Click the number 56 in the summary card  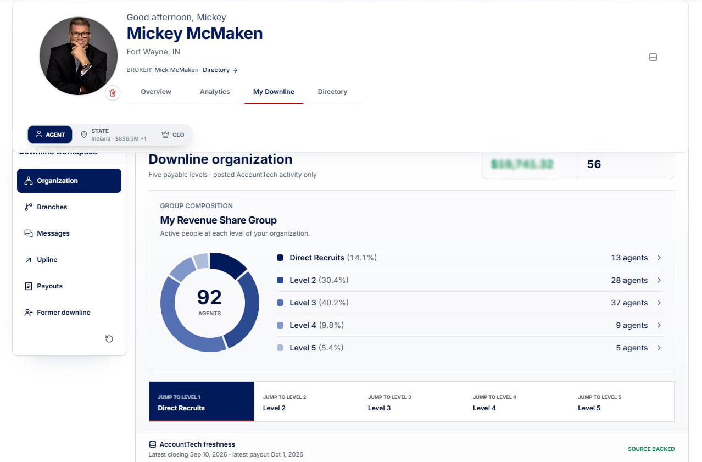point(594,164)
